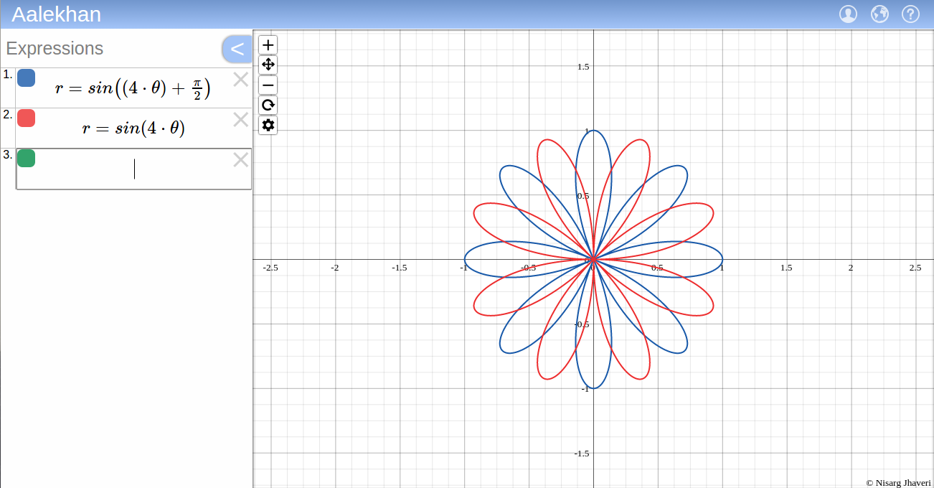Delete the empty third expression row
Image resolution: width=934 pixels, height=488 pixels.
pyautogui.click(x=241, y=160)
